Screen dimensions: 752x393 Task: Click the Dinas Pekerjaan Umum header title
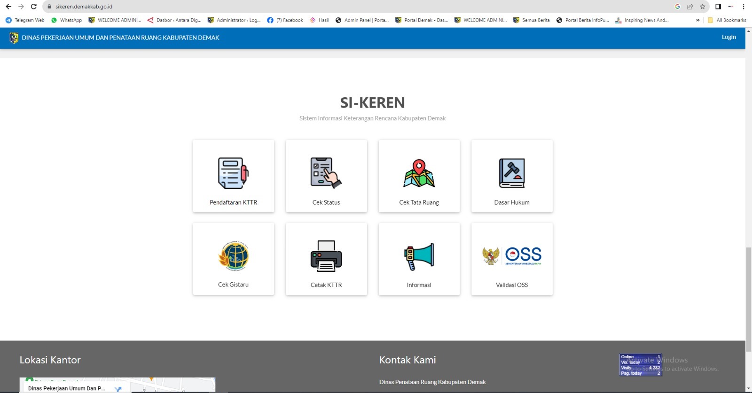[120, 38]
